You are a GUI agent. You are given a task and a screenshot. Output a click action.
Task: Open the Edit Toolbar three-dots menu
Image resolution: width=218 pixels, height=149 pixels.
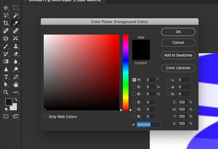tap(15, 92)
